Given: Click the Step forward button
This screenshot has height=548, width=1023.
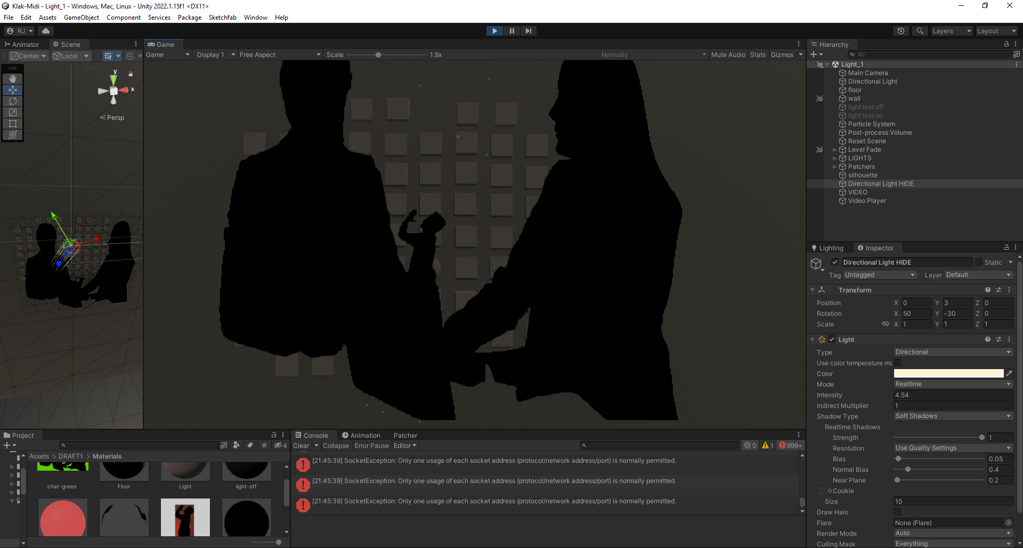Looking at the screenshot, I should 528,31.
